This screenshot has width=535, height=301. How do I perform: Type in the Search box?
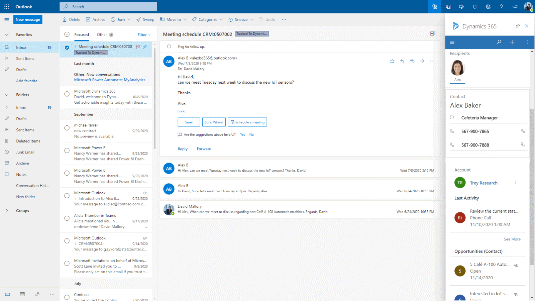110,7
